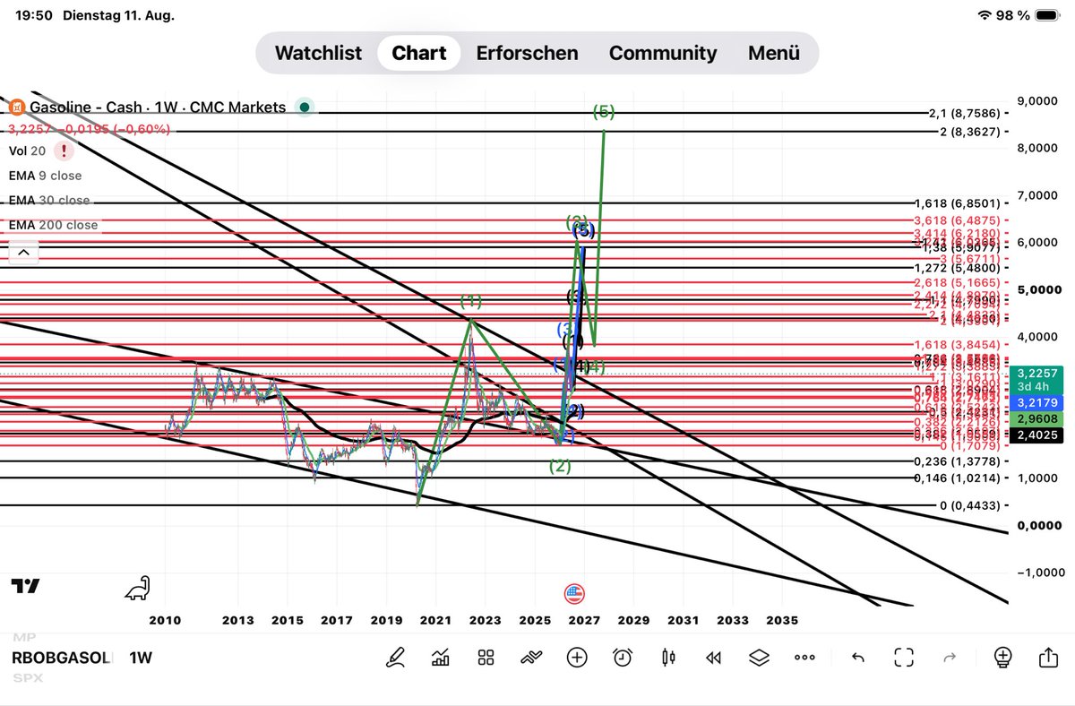Select the EMA 200 close indicator
The height and width of the screenshot is (706, 1075).
[53, 226]
